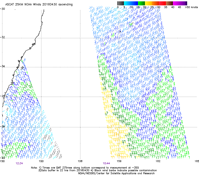
Task: Click the '153' longitude axis label
Action: (x=41, y=161)
